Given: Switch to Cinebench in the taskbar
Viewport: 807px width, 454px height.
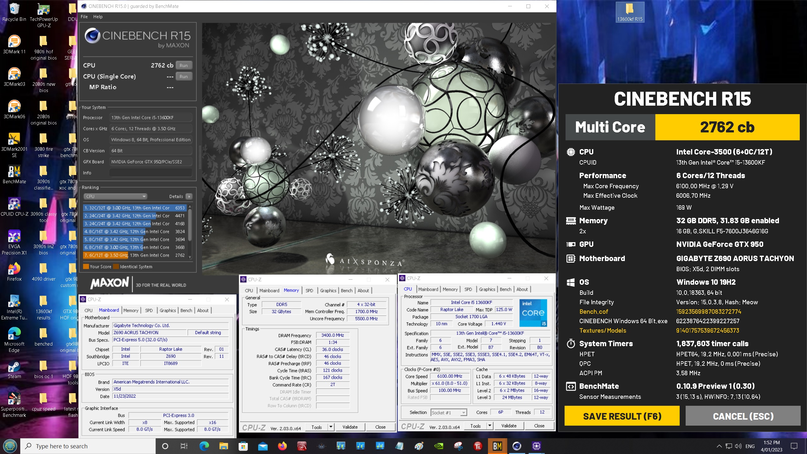Looking at the screenshot, I should point(517,446).
